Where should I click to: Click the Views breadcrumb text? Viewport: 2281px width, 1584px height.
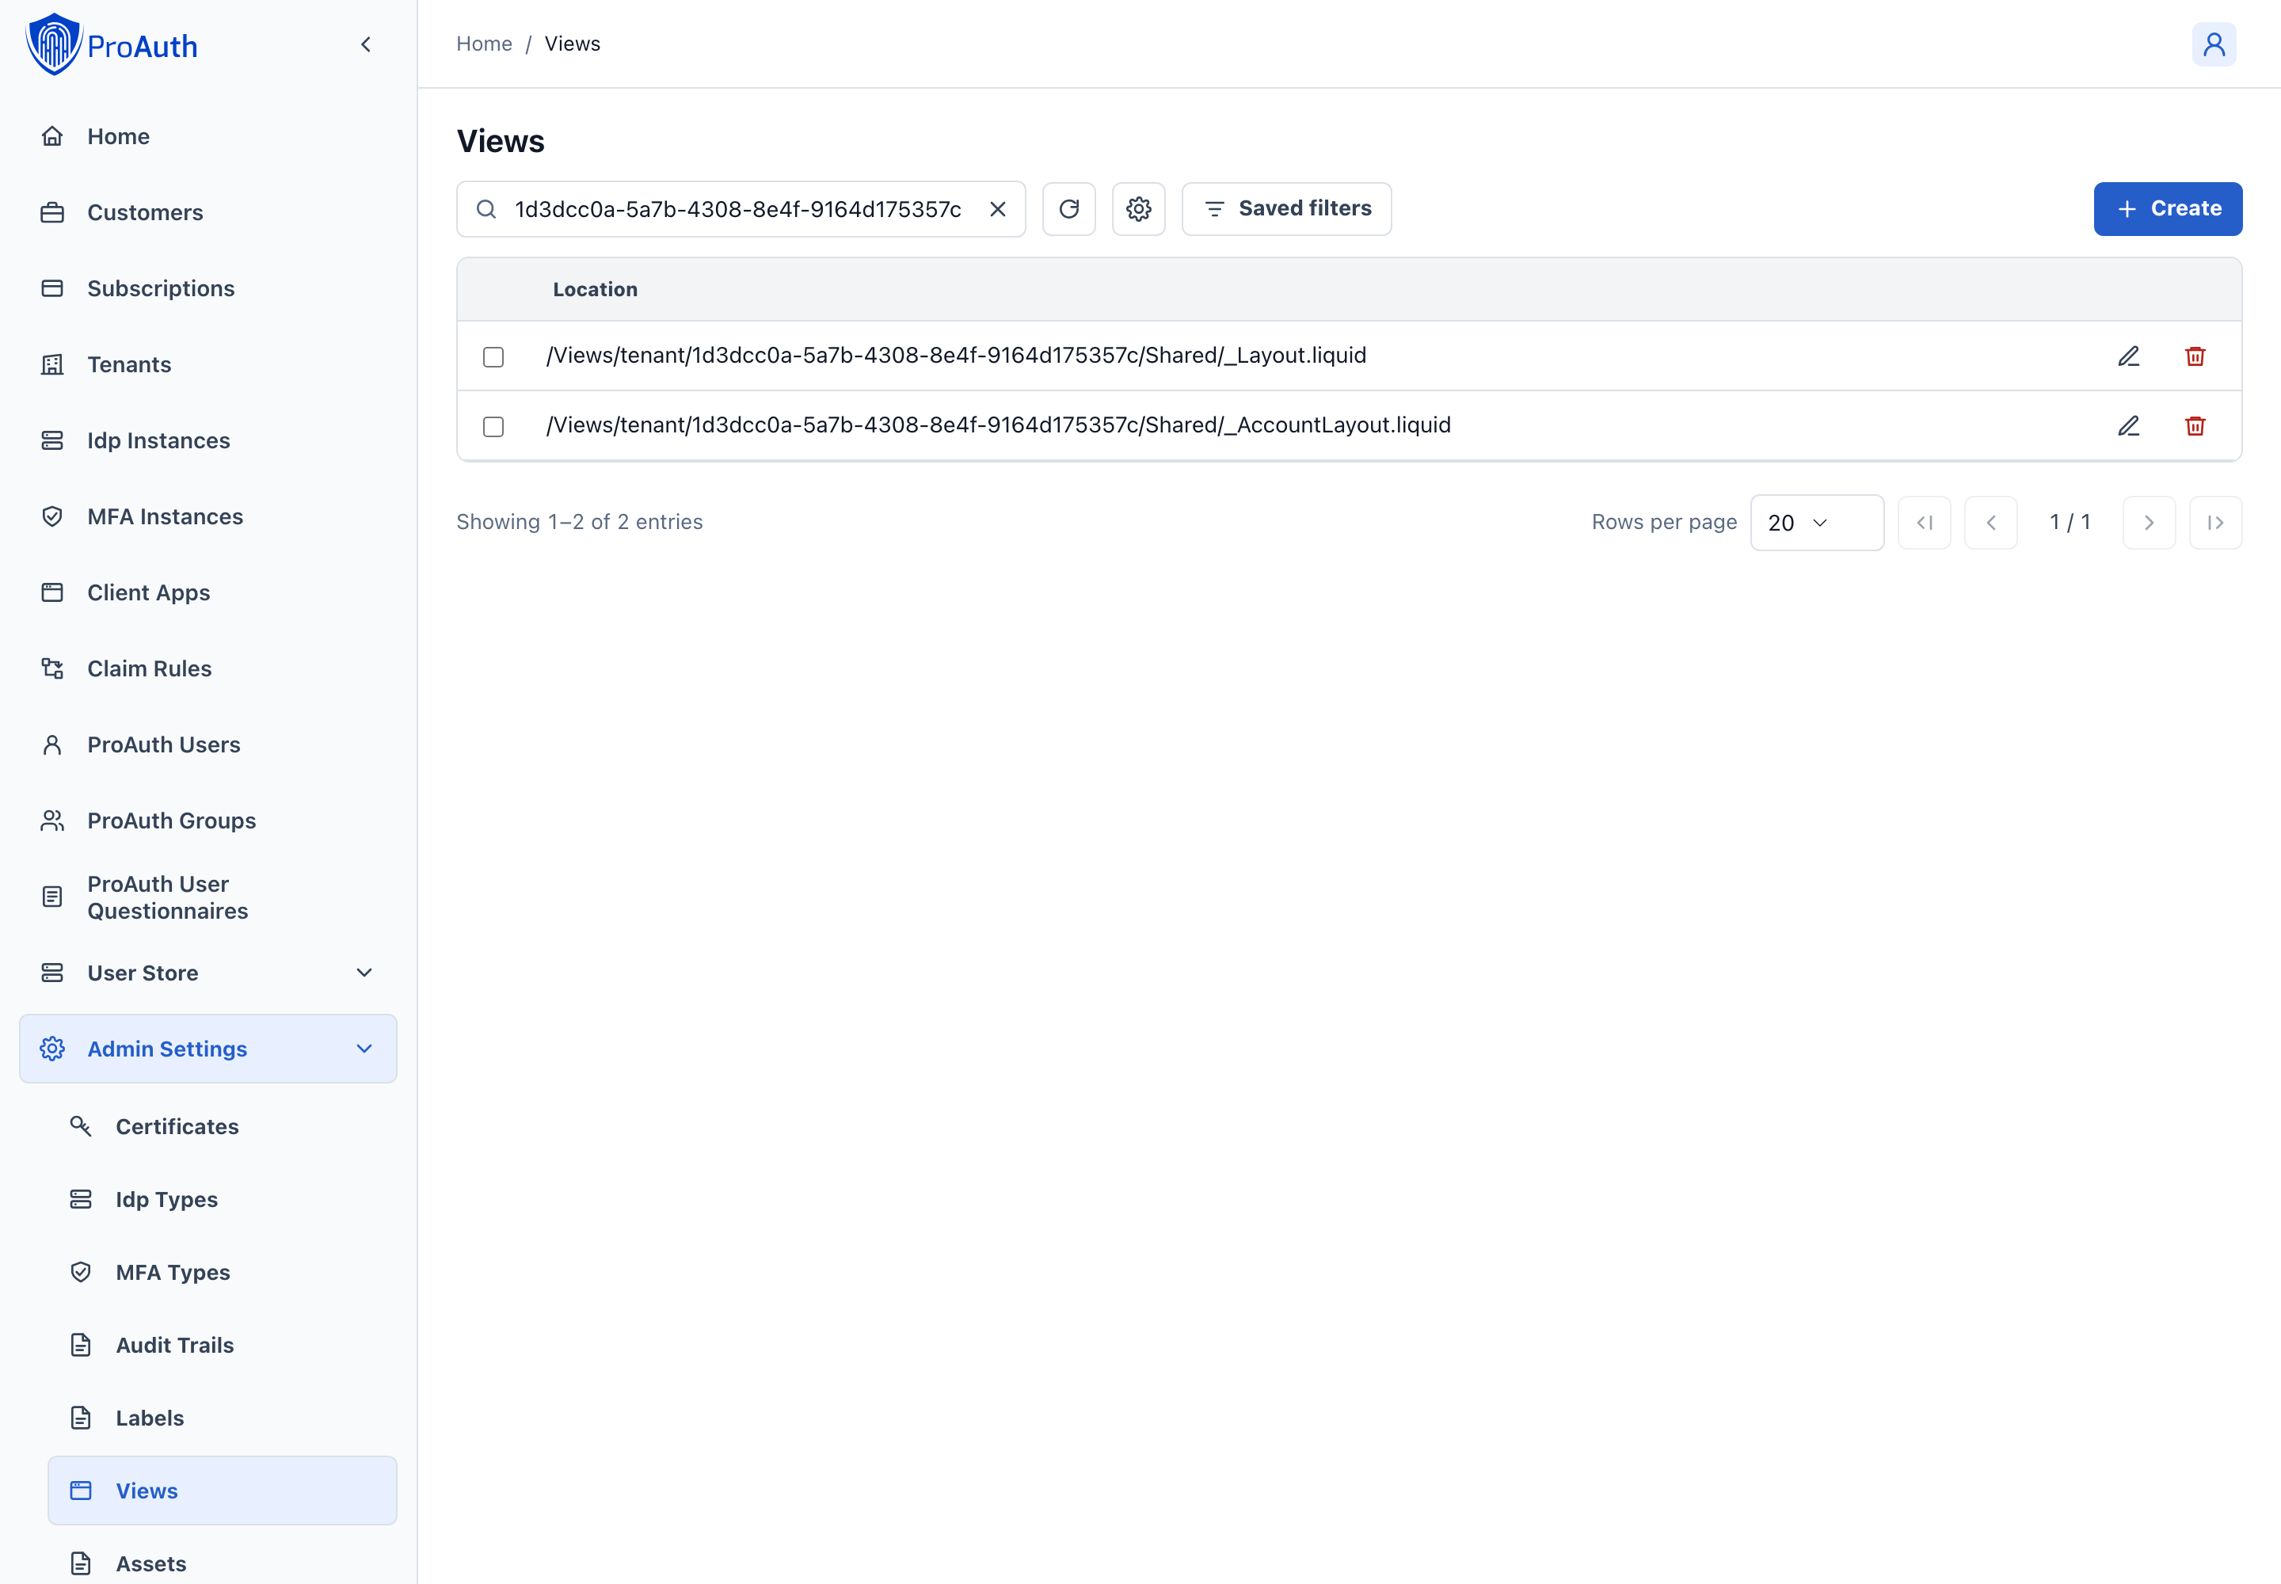[x=573, y=44]
